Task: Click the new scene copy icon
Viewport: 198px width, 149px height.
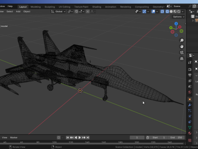Action: [194, 6]
